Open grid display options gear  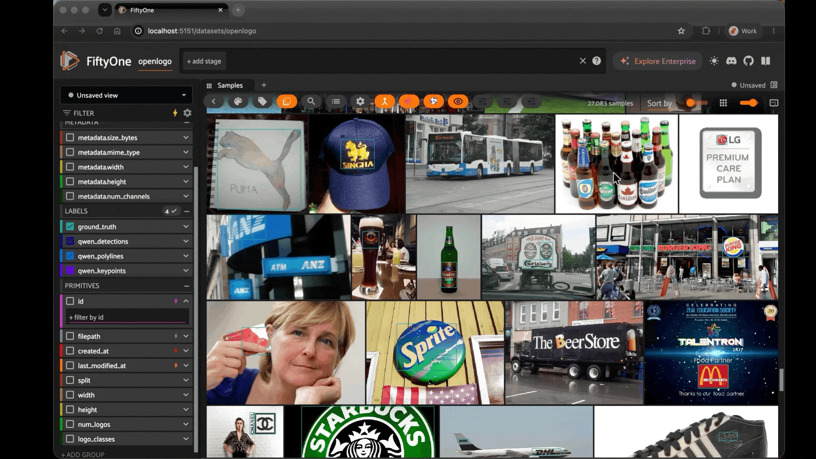coord(360,102)
